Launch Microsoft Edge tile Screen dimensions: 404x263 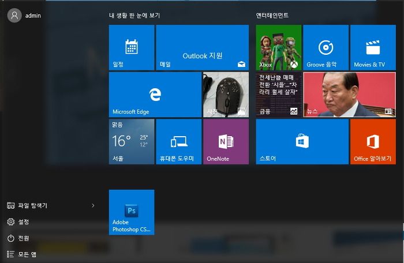pos(155,95)
